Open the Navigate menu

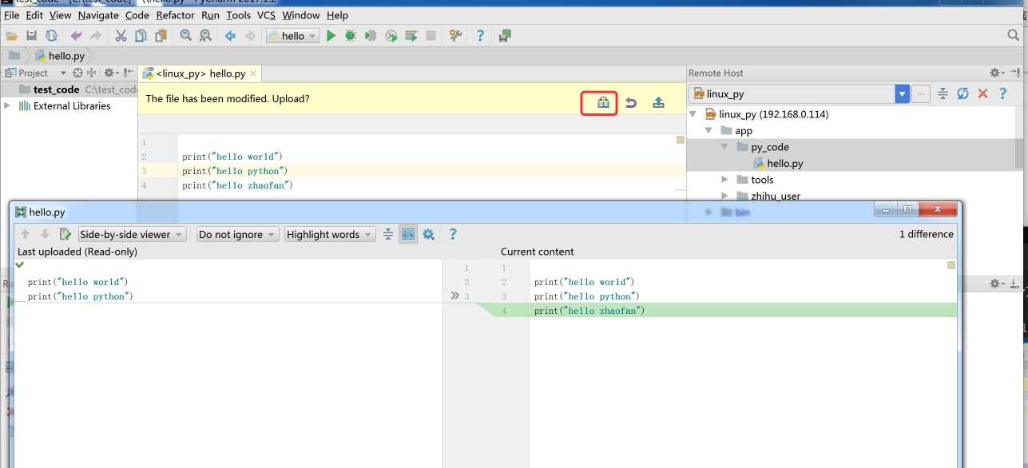pos(98,15)
